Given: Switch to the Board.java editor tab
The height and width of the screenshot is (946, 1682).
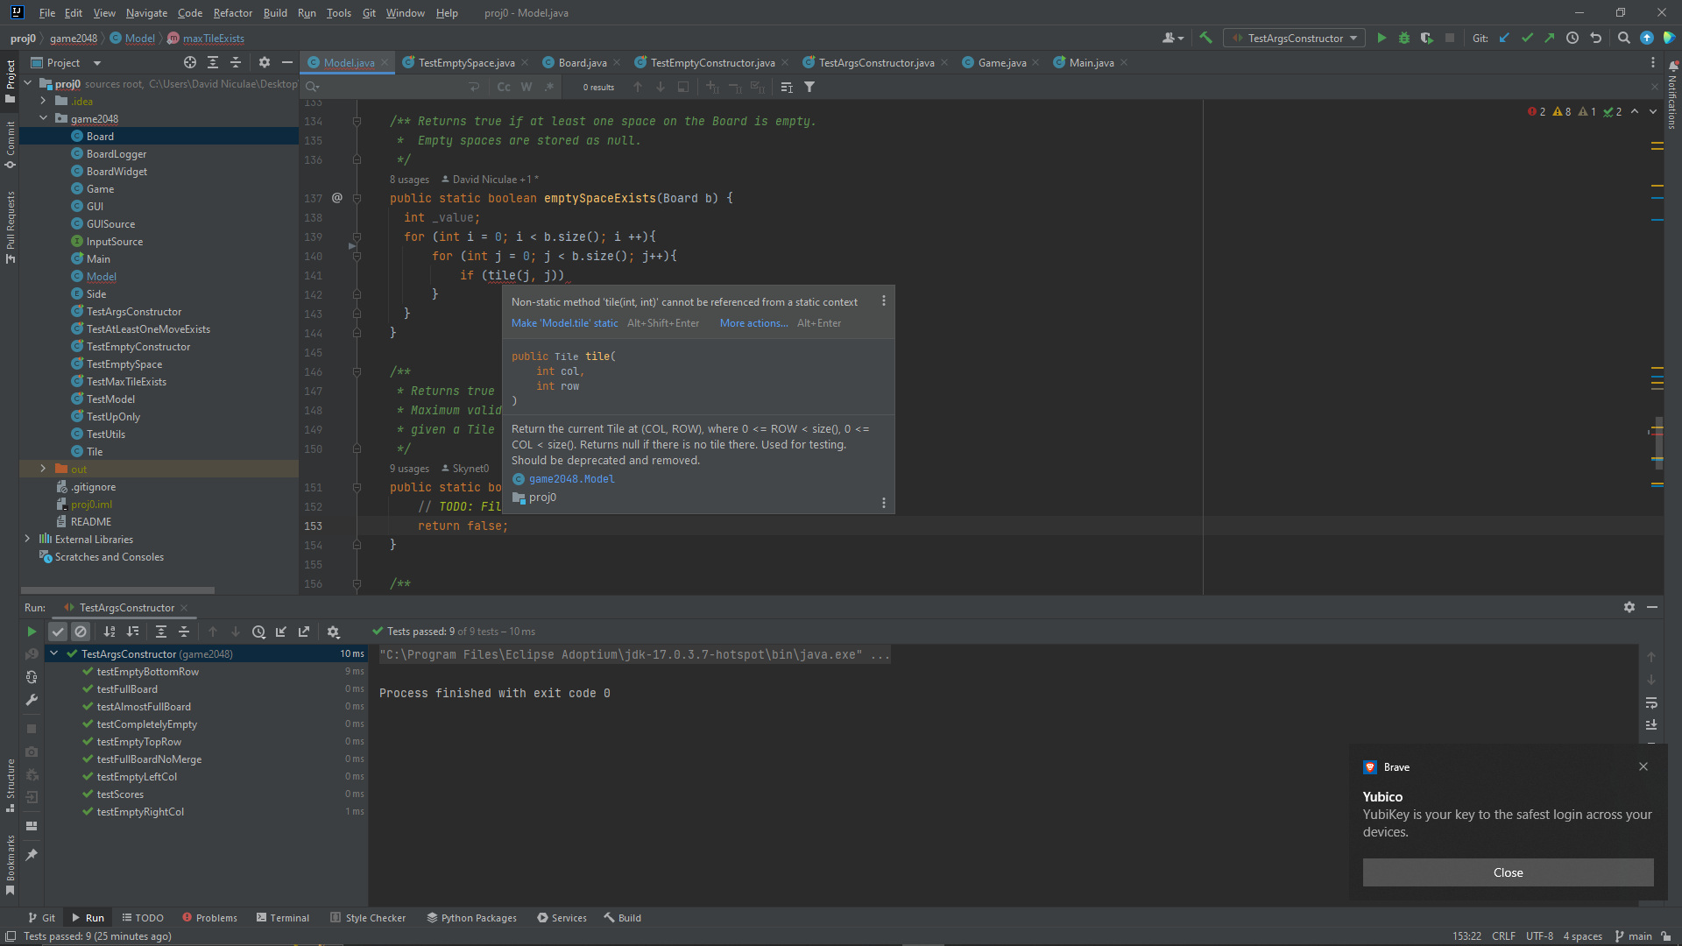Looking at the screenshot, I should pos(582,62).
